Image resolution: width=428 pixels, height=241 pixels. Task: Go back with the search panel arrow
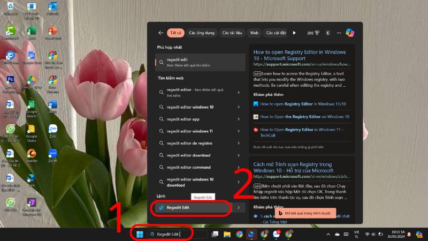tap(161, 33)
